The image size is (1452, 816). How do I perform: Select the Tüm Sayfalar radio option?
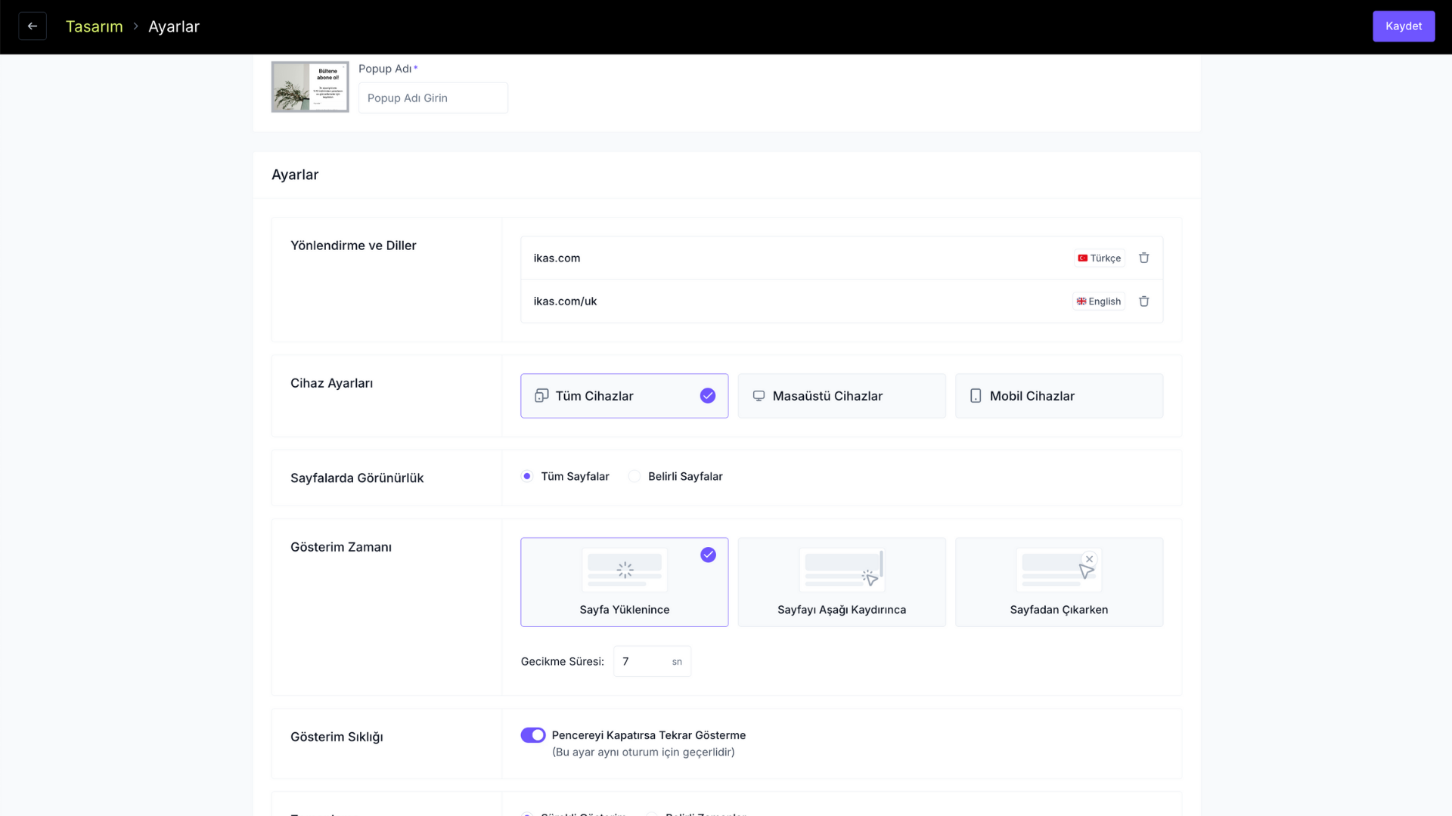point(527,476)
